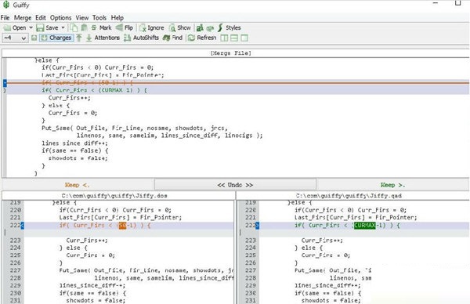The height and width of the screenshot is (304, 470).
Task: Open the Styles tool
Action: point(230,28)
